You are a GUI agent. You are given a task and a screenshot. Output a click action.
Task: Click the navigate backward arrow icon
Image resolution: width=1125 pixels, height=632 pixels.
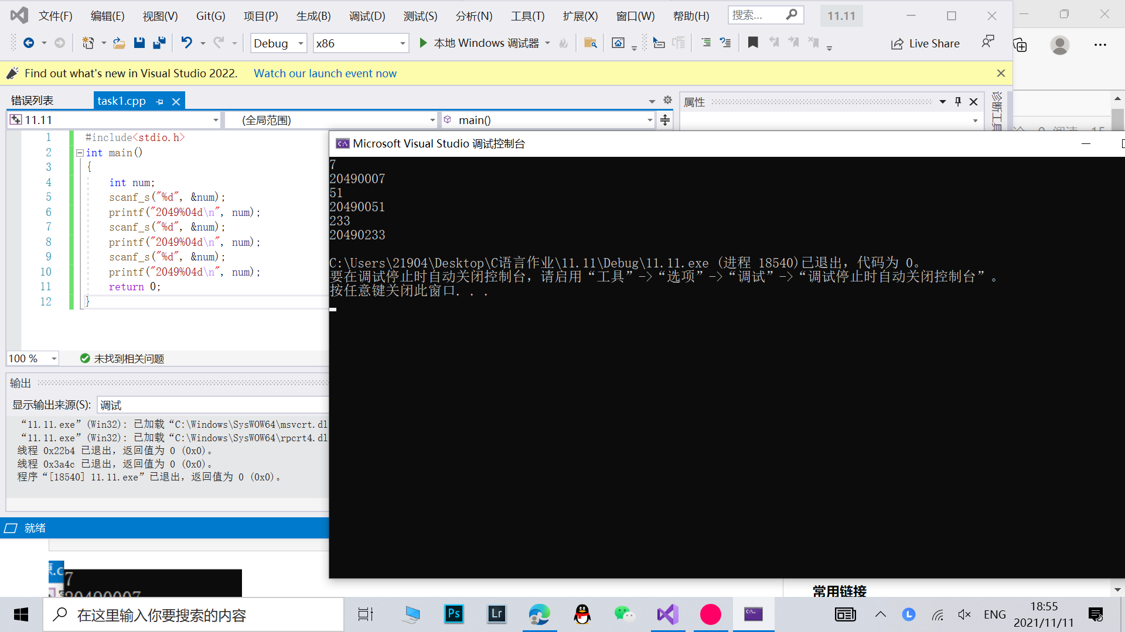28,43
